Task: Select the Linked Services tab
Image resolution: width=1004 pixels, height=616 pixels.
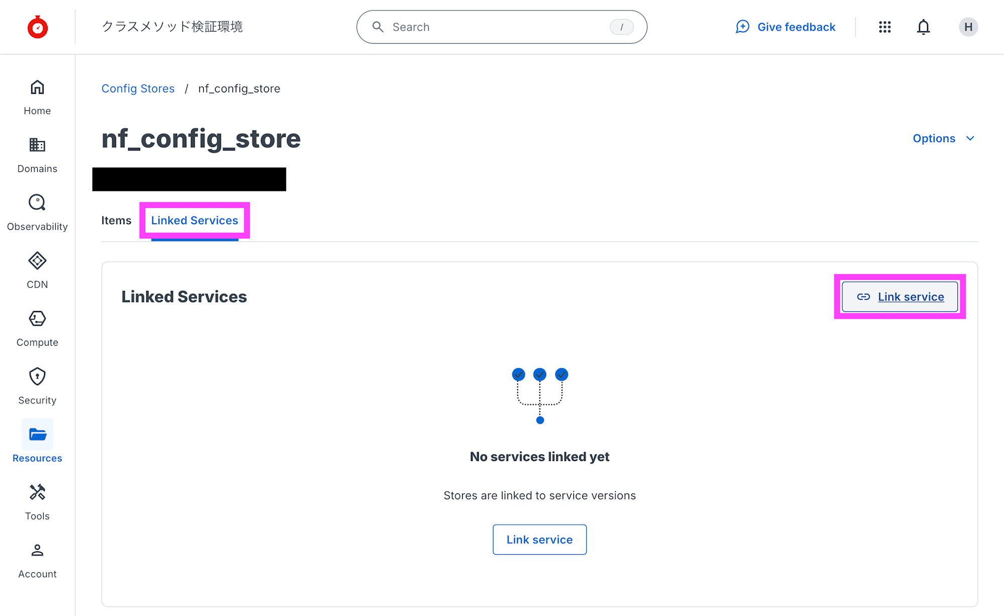Action: [x=194, y=220]
